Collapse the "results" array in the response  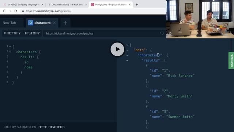127,60
